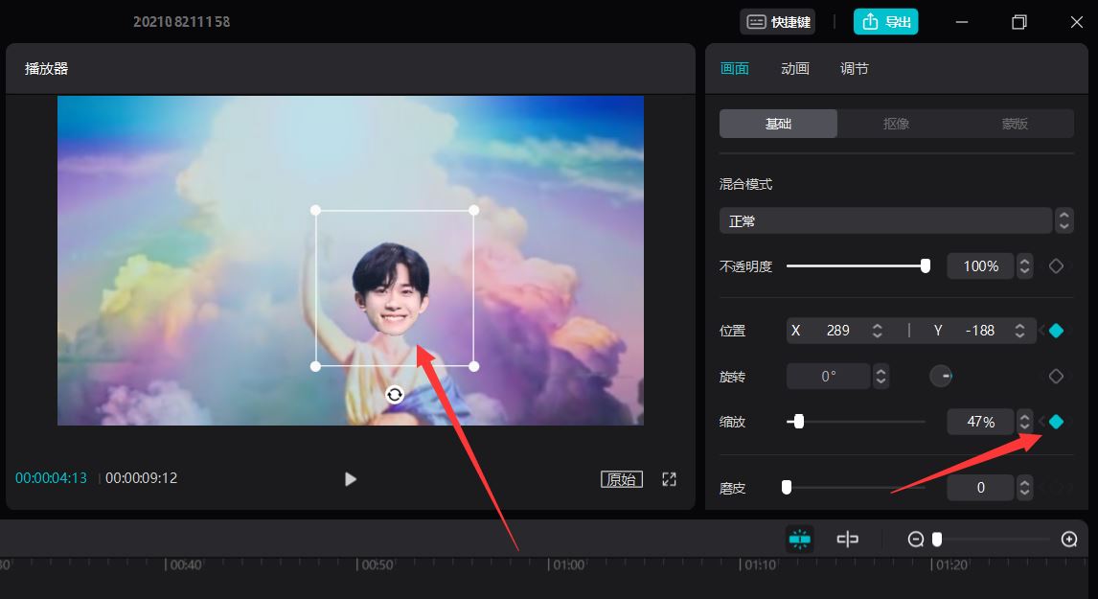Click the 播放器 player panel title
Image resolution: width=1098 pixels, height=599 pixels.
coord(46,69)
